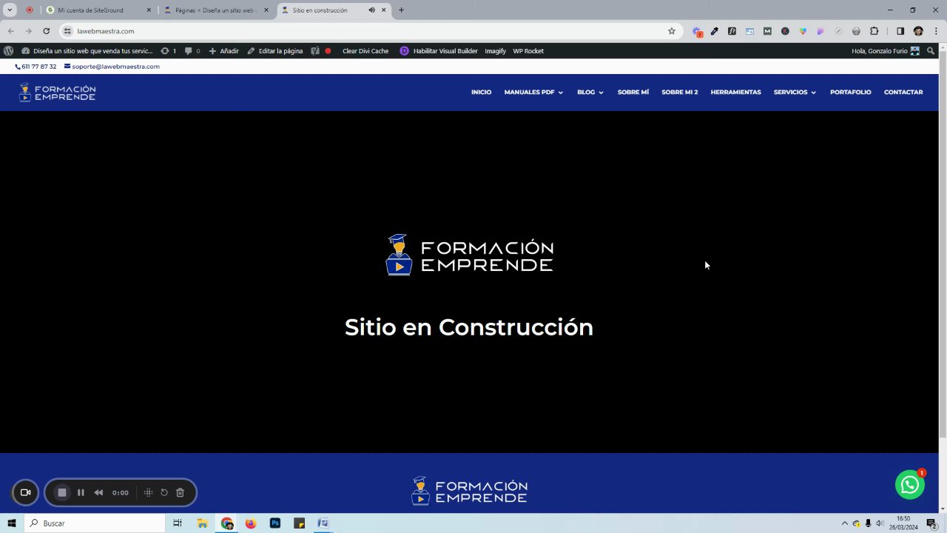
Task: Close the Mi cuenta de SiteGround tab
Action: pyautogui.click(x=149, y=10)
